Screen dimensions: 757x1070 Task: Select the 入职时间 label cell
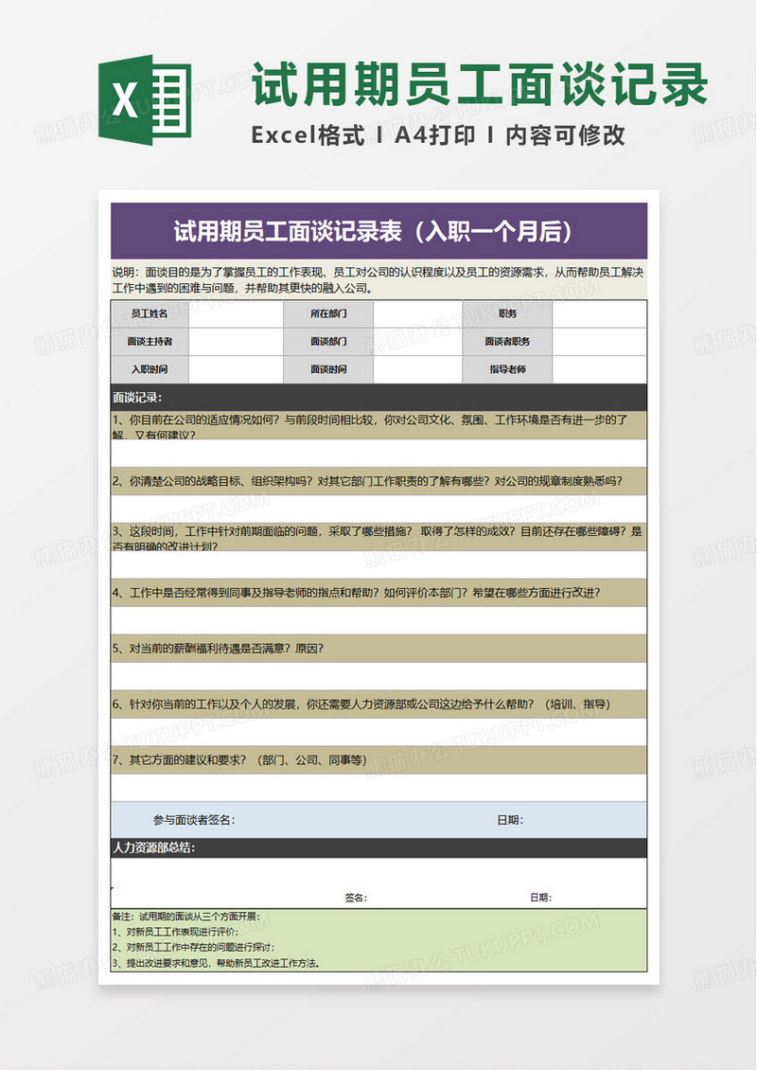tap(150, 370)
